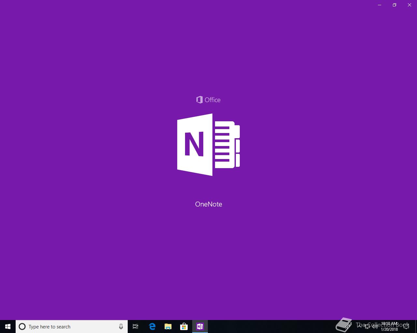Click the Cortana search box

pos(72,326)
